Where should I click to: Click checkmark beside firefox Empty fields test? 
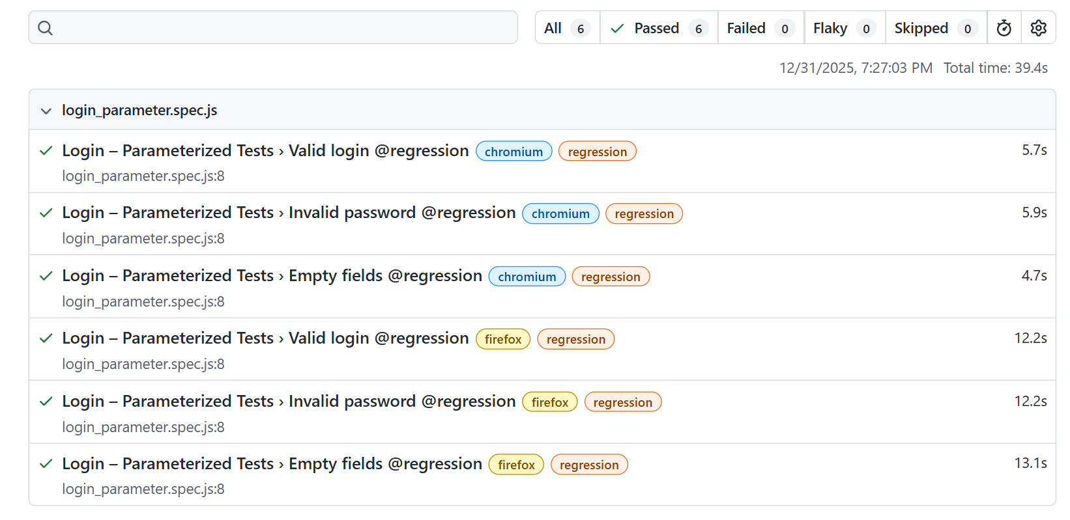coord(46,464)
